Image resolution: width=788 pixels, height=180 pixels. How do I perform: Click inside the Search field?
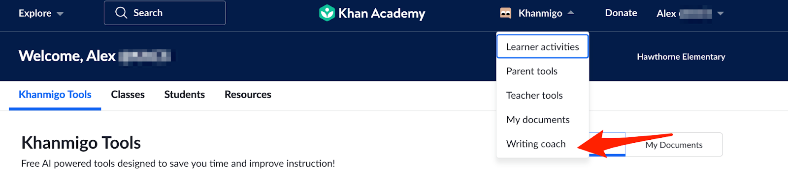(165, 13)
